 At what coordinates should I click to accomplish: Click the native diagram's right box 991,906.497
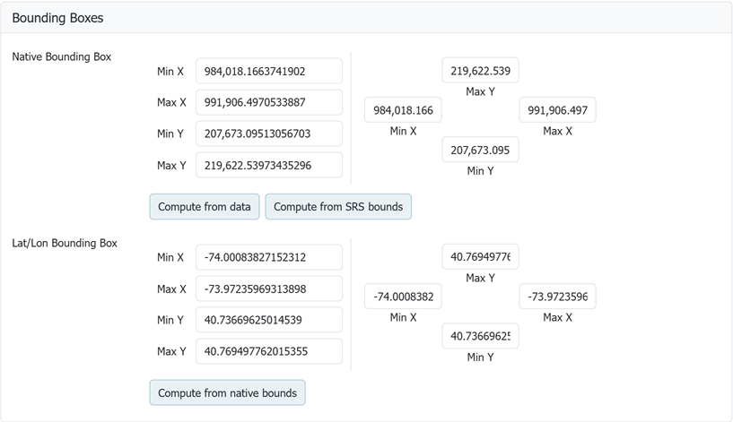coord(557,110)
